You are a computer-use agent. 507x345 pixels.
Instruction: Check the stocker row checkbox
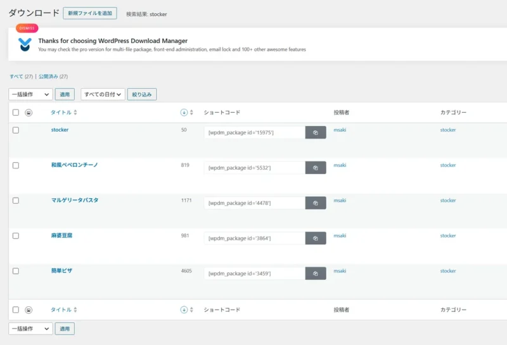[15, 130]
